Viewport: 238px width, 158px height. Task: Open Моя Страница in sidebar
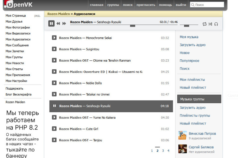pos(16,16)
